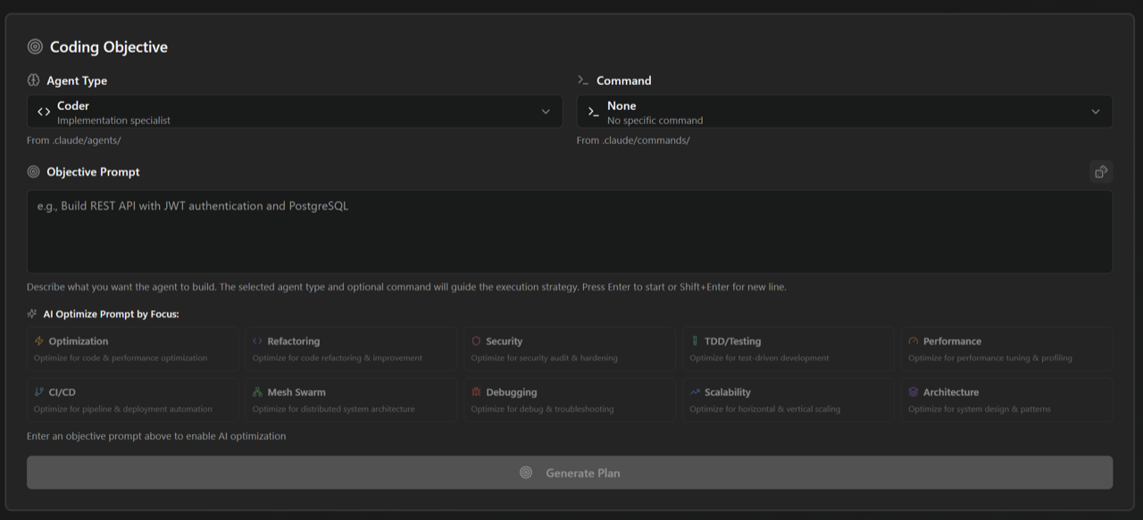Choose the Debugging focus card
Image resolution: width=1143 pixels, height=520 pixels.
[x=570, y=399]
